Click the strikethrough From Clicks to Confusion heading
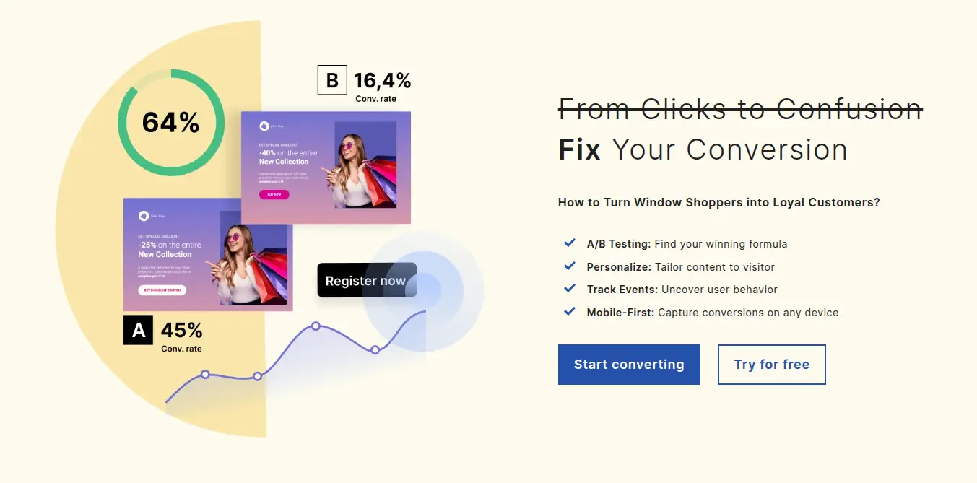977x483 pixels. [739, 109]
